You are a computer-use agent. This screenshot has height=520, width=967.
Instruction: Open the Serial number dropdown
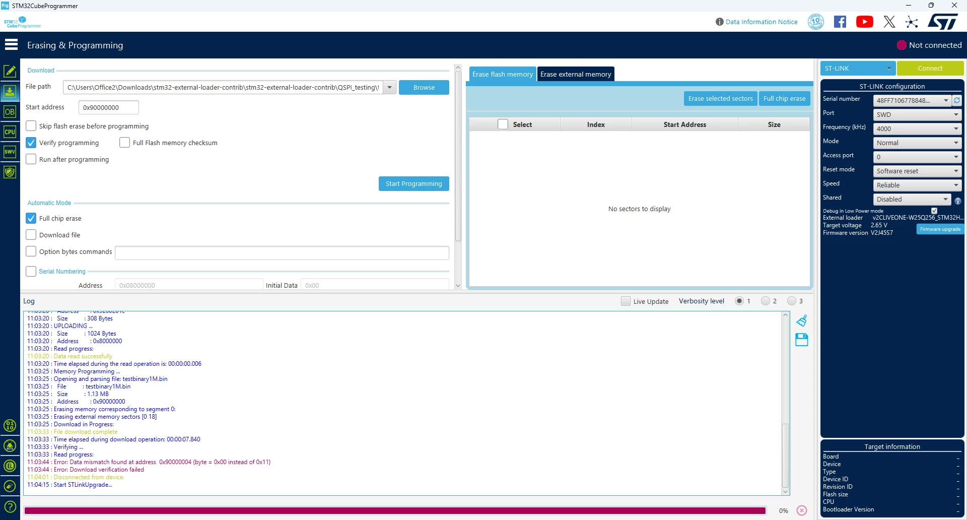[912, 100]
